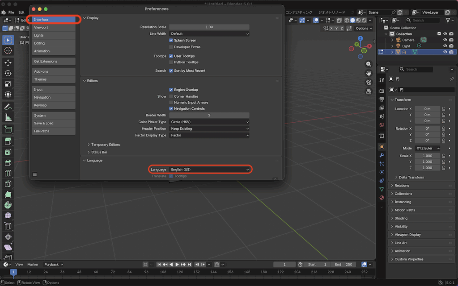Click the viewport zoom magnifier icon
This screenshot has height=286, width=458.
[369, 64]
